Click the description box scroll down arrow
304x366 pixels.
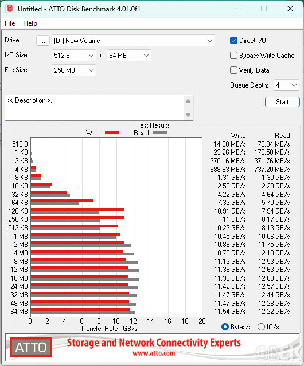(188, 115)
